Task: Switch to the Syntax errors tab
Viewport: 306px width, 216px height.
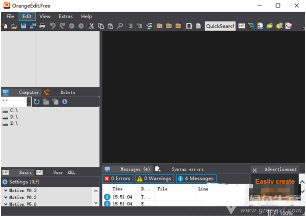Action: [x=180, y=169]
